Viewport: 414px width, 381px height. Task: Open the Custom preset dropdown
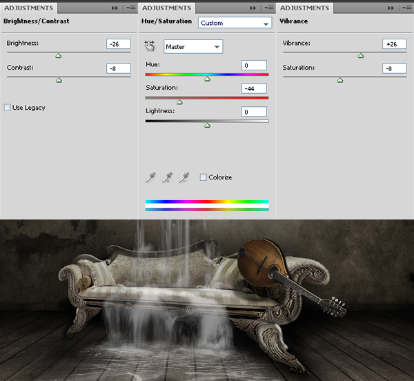tap(235, 23)
